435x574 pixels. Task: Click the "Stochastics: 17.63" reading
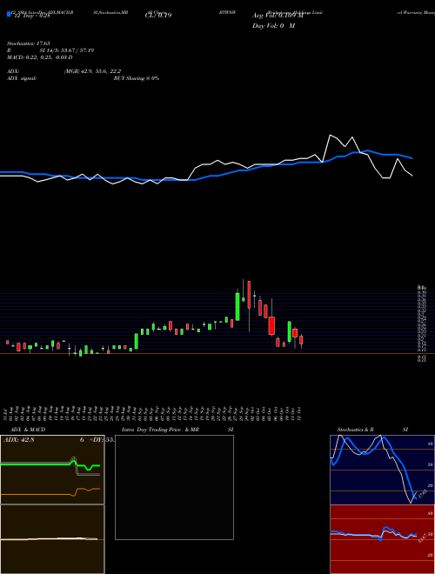[28, 43]
